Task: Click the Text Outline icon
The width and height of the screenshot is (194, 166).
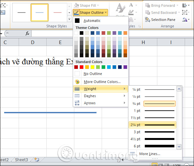Action: tap(131, 12)
